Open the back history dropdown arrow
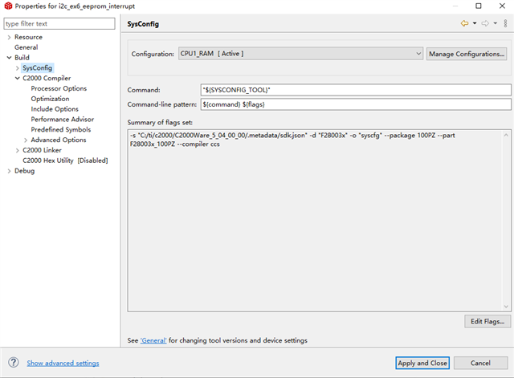The height and width of the screenshot is (378, 514). tap(475, 24)
